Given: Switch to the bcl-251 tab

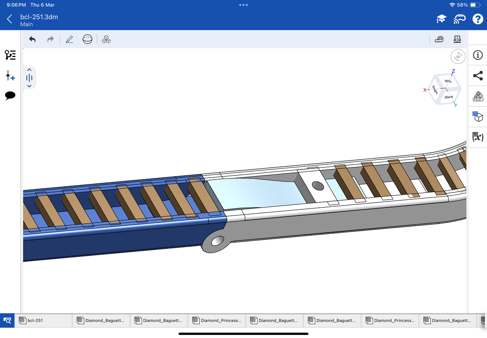Looking at the screenshot, I should tap(43, 320).
